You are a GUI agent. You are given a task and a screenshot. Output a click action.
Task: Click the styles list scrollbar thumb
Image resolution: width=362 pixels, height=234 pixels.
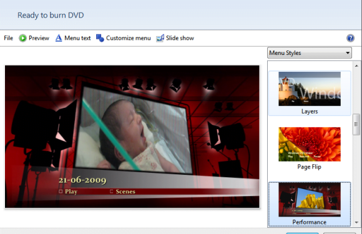click(x=356, y=124)
